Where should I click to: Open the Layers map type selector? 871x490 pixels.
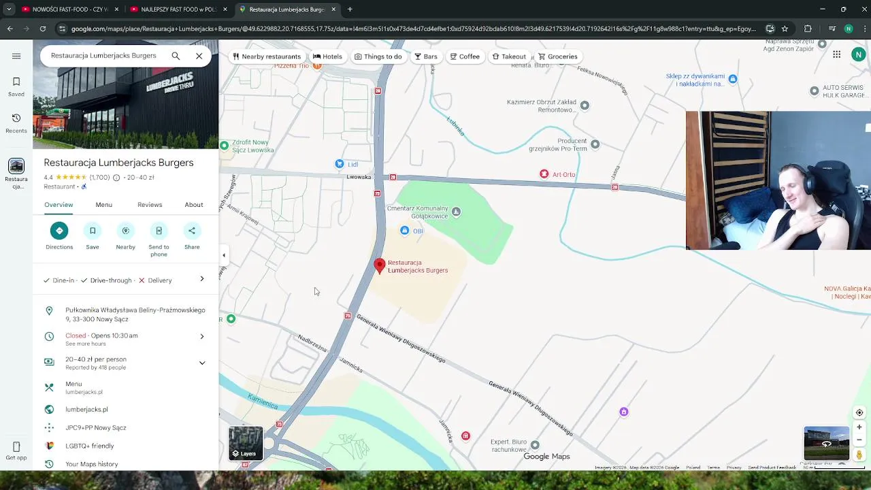click(246, 444)
